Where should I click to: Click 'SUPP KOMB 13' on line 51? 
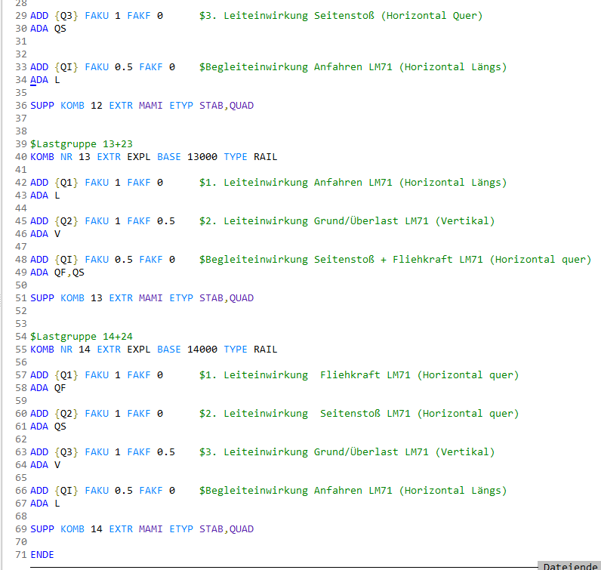(66, 298)
